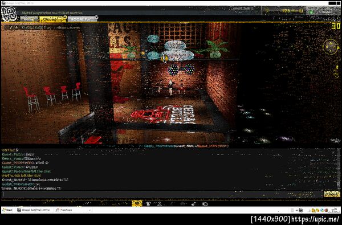Click the orange Guest_POPPYPOP name label

click(213, 146)
